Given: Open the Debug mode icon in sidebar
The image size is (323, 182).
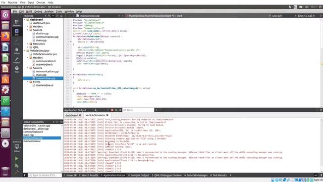Looking at the screenshot, I should point(17,51).
